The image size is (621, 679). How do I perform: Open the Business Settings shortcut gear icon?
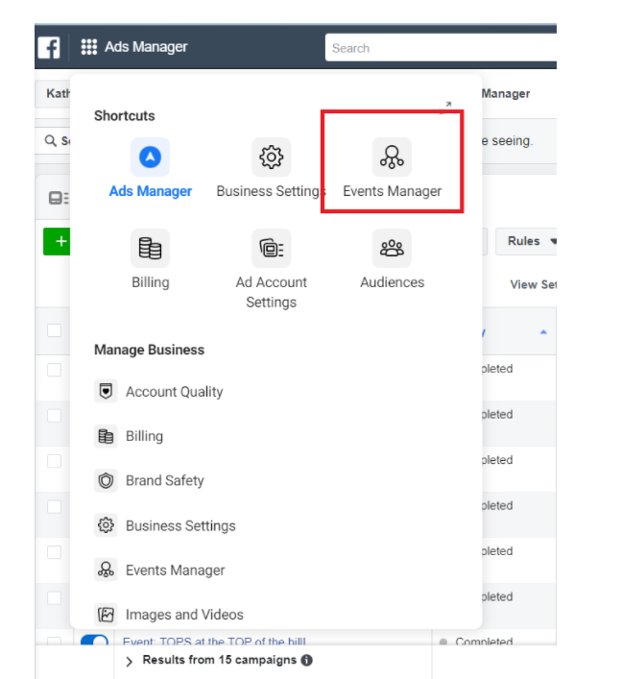[x=272, y=157]
